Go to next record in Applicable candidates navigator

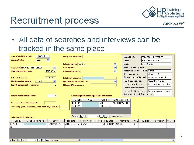101,116
